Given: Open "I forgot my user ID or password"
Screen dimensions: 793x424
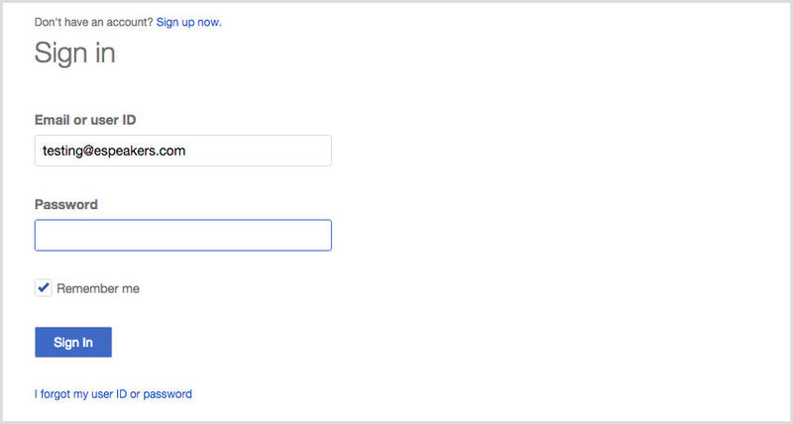Looking at the screenshot, I should pyautogui.click(x=113, y=394).
